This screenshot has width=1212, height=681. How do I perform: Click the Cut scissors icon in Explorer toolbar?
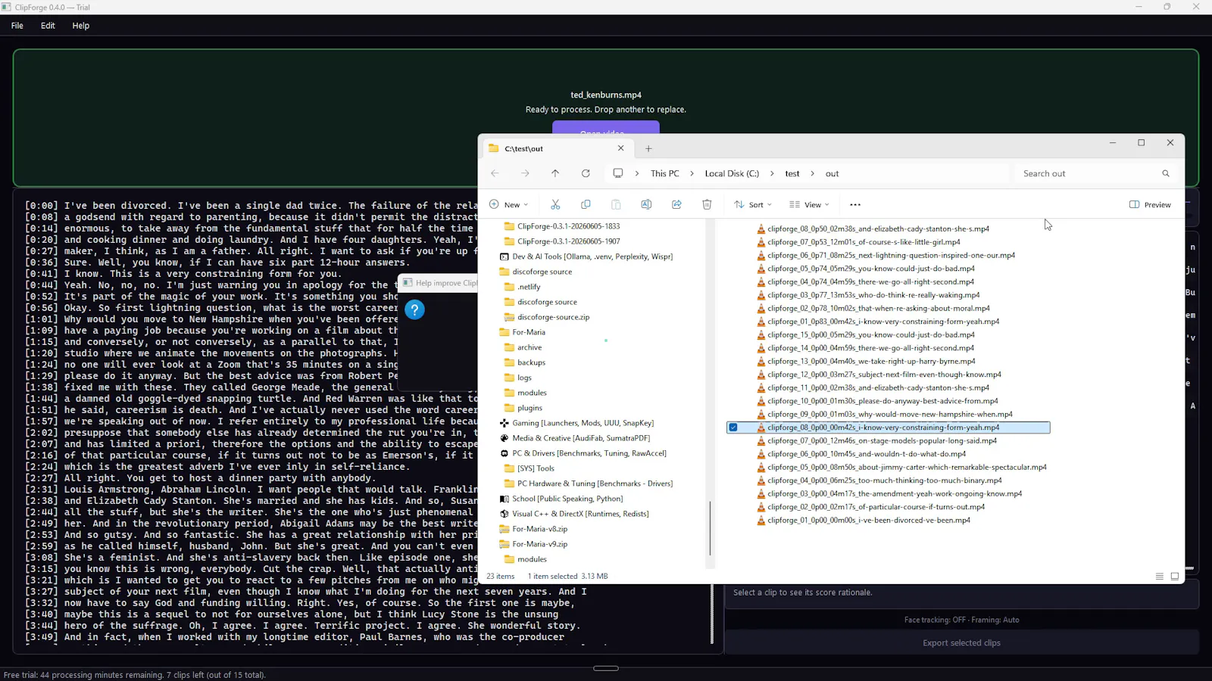[x=555, y=204]
